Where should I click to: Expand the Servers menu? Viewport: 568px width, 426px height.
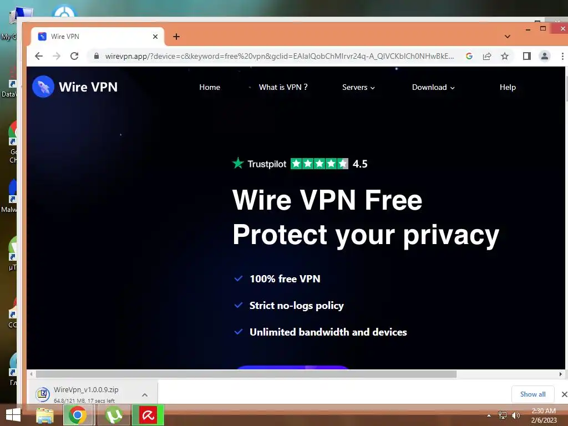[358, 87]
